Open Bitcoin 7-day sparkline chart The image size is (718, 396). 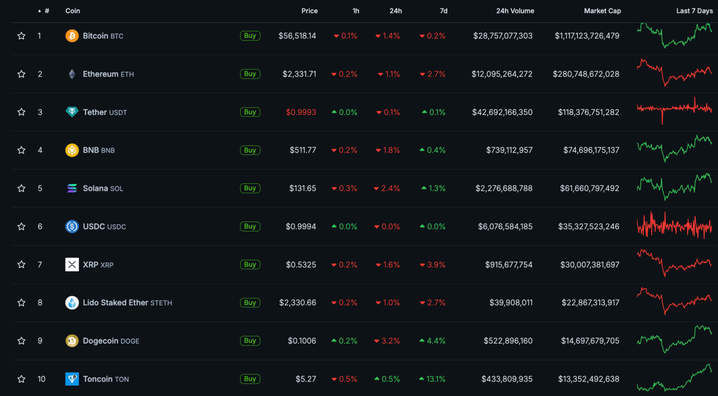tap(674, 35)
